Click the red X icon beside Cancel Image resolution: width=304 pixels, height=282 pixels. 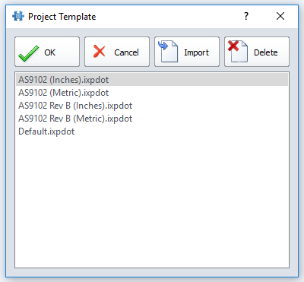point(99,51)
